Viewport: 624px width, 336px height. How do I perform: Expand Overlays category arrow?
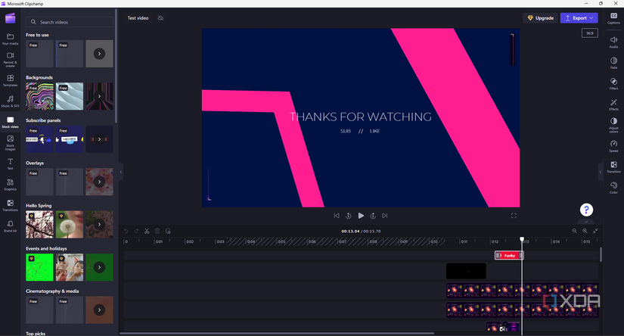(100, 182)
